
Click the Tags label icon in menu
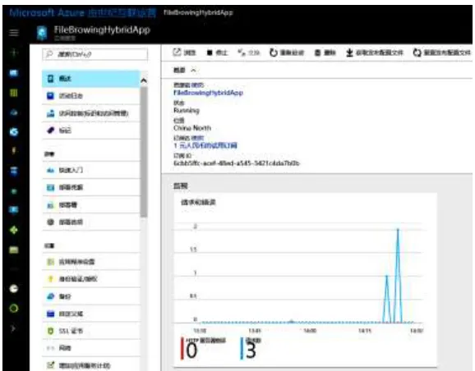click(51, 131)
